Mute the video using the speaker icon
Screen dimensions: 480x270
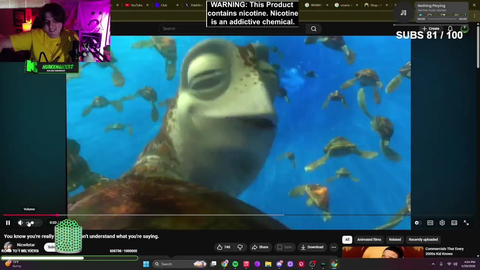20,223
